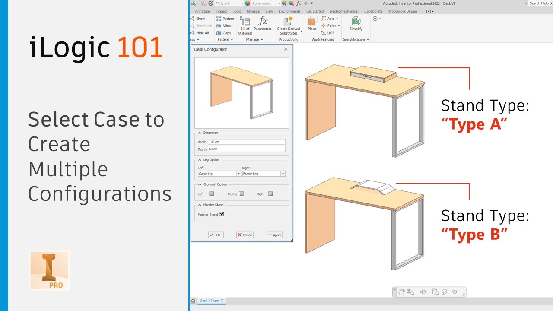The height and width of the screenshot is (311, 553).
Task: Open the Get Started ribbon tab
Action: 315,11
